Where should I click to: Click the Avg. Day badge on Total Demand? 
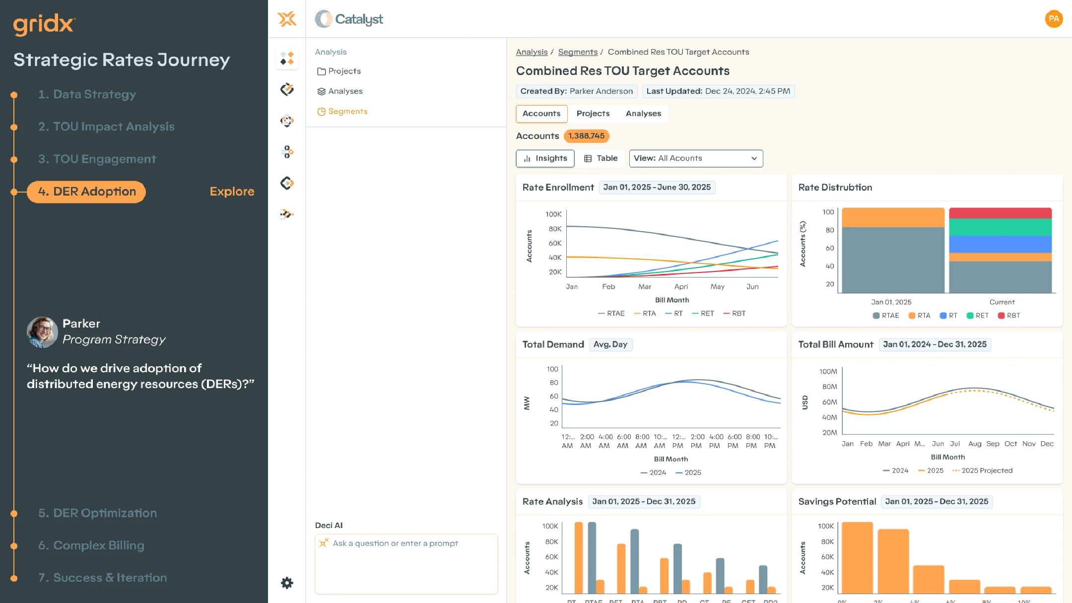click(x=610, y=344)
